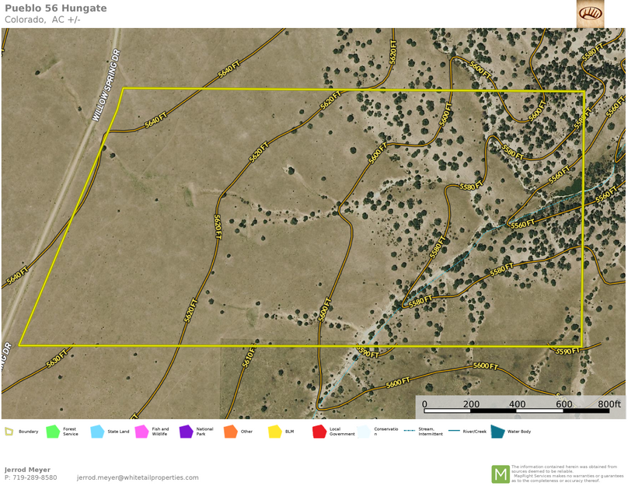Click the Pueblo 56 Hungate map title
628x486 pixels.
tap(56, 9)
